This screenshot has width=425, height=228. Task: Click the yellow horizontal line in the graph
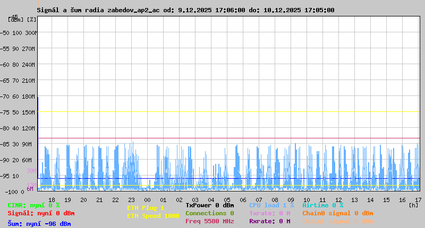click(x=228, y=112)
